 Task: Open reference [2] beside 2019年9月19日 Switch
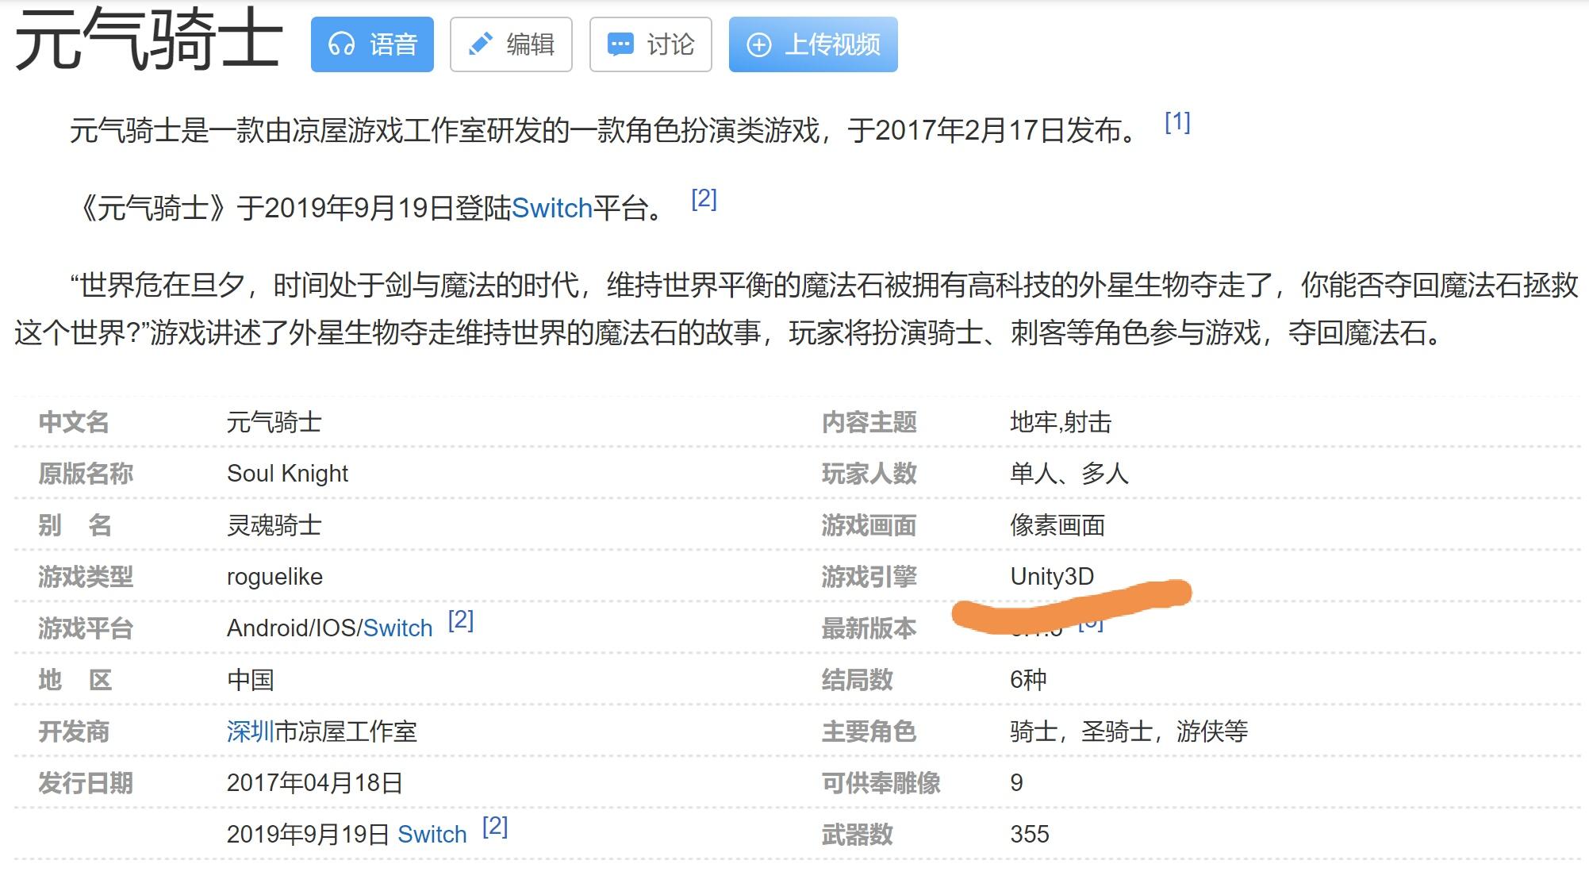[495, 826]
